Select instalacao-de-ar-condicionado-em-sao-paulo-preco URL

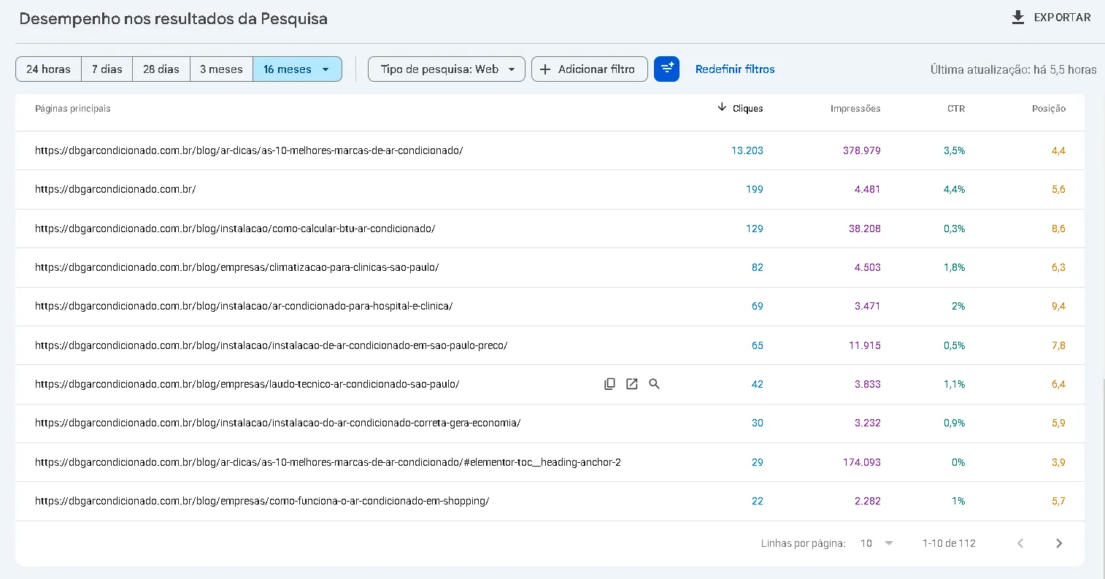pyautogui.click(x=272, y=345)
